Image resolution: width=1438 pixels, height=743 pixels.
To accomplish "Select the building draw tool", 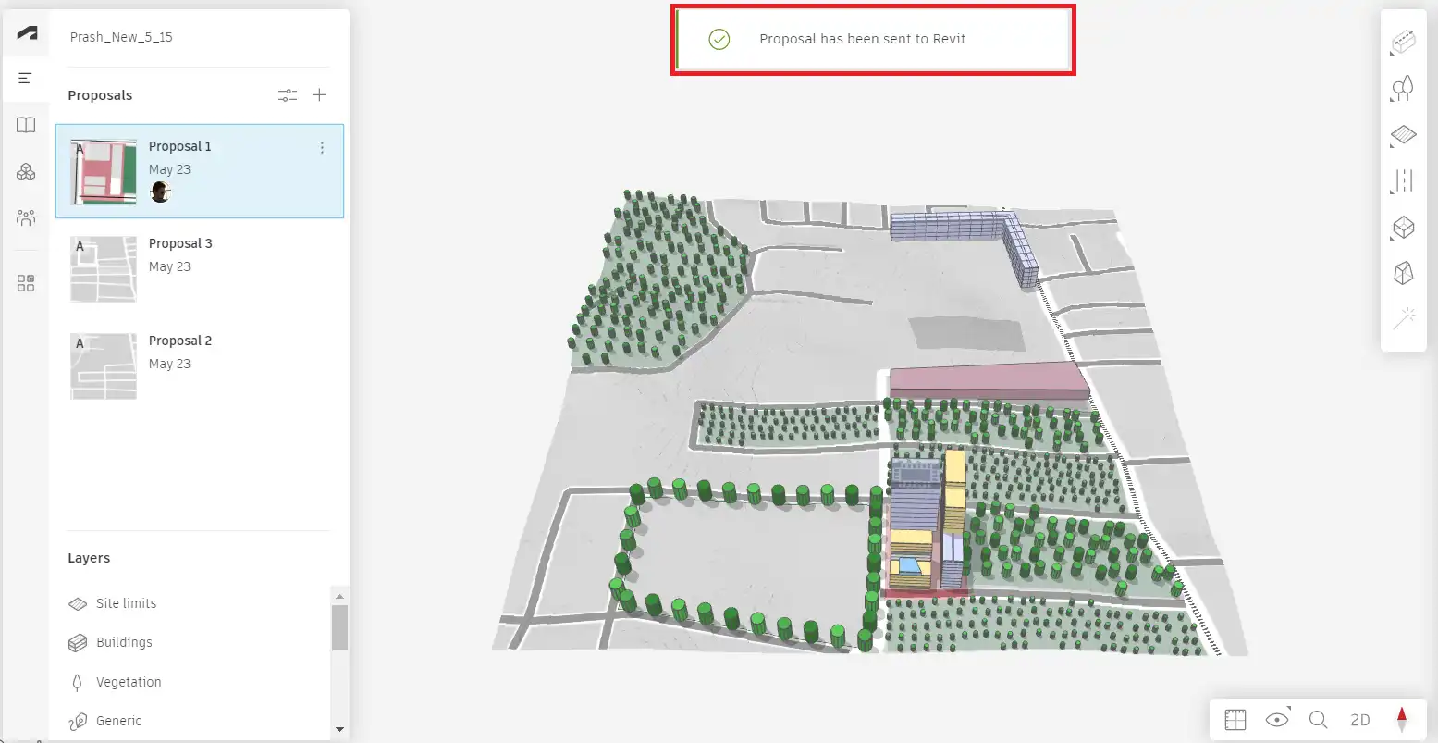I will [1403, 43].
